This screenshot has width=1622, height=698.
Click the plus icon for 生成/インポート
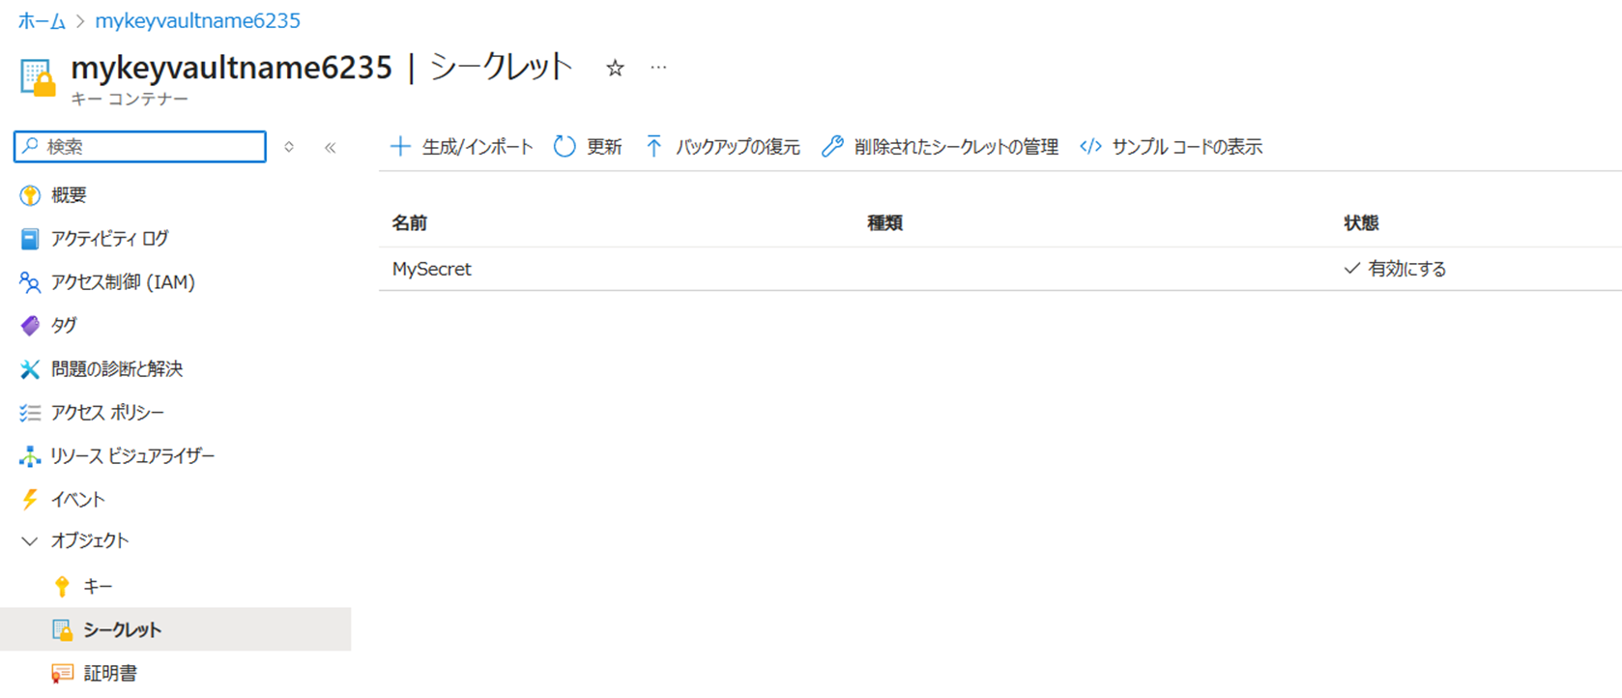[x=400, y=147]
